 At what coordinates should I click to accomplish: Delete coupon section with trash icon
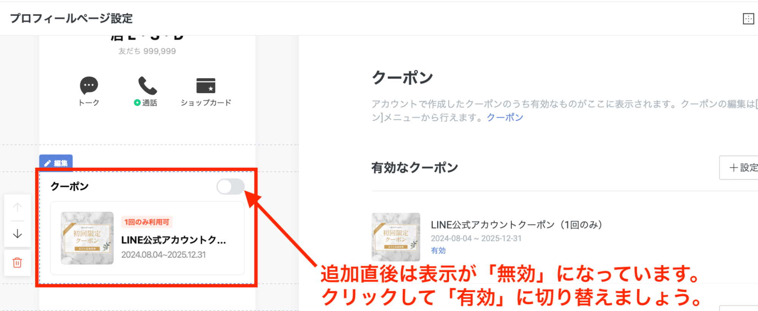pos(17,263)
